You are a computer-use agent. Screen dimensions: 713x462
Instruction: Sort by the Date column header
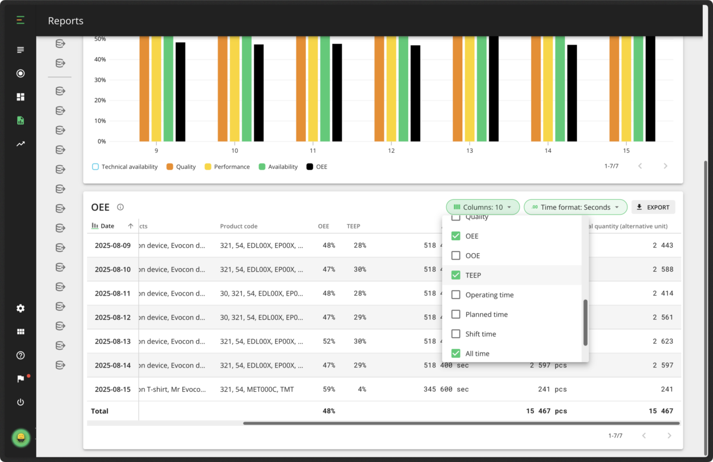108,227
